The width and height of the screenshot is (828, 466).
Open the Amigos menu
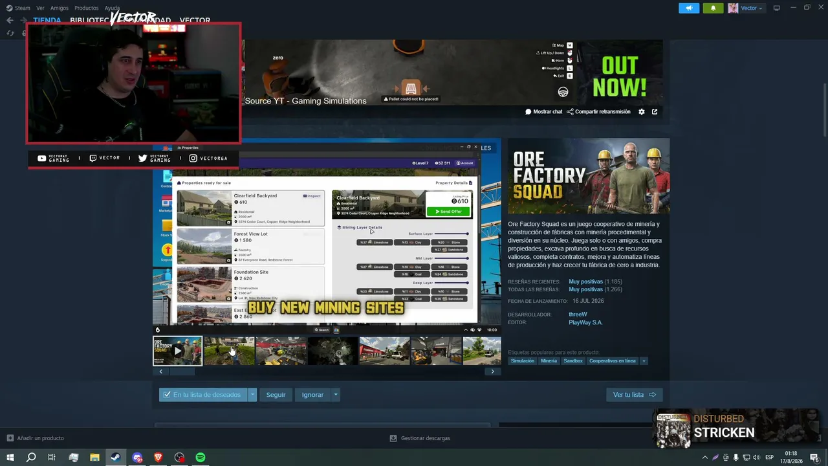(x=60, y=8)
